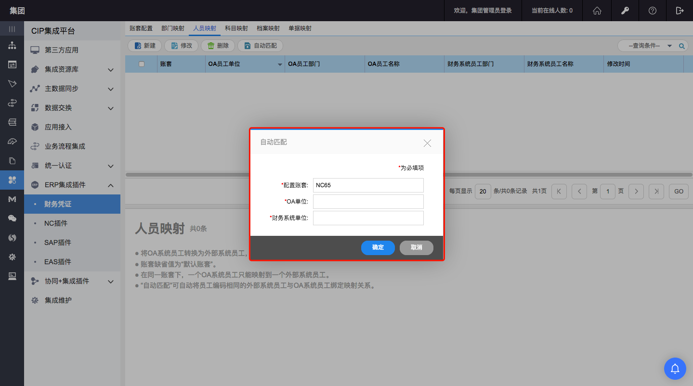The width and height of the screenshot is (693, 386).
Task: Click the 取消 button in dialog
Action: [x=417, y=247]
